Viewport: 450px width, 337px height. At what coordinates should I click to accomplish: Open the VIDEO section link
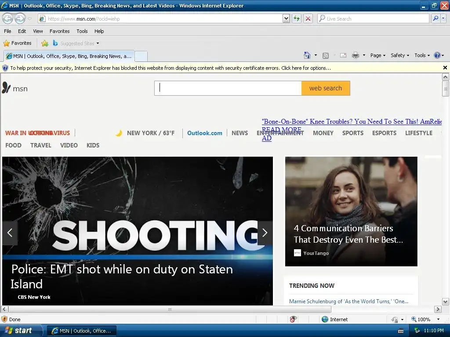[69, 145]
